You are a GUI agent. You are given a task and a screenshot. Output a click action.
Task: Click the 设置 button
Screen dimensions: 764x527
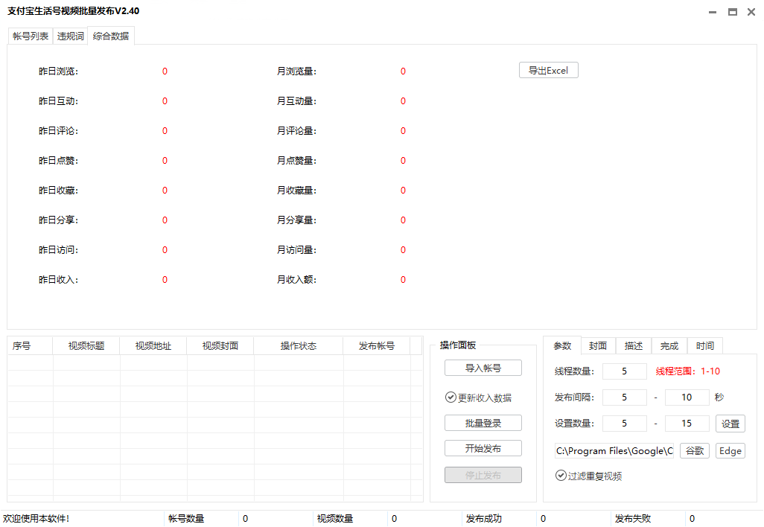[730, 424]
